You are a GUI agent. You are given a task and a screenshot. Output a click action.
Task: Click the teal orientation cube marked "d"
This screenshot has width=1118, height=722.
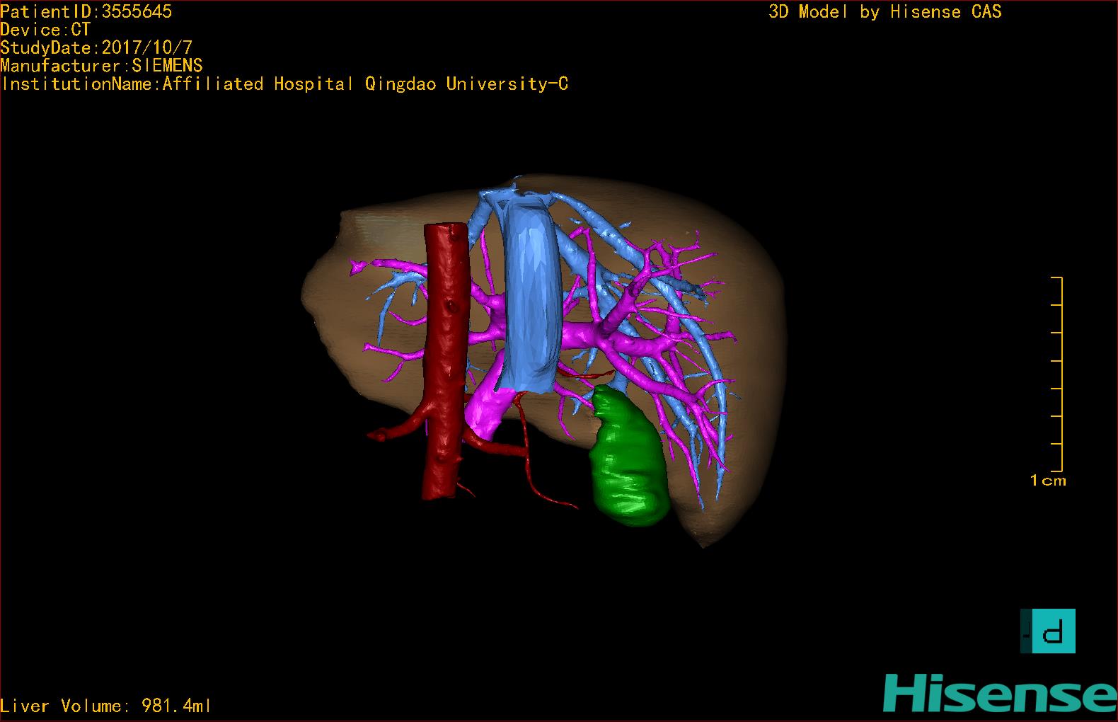point(1048,631)
